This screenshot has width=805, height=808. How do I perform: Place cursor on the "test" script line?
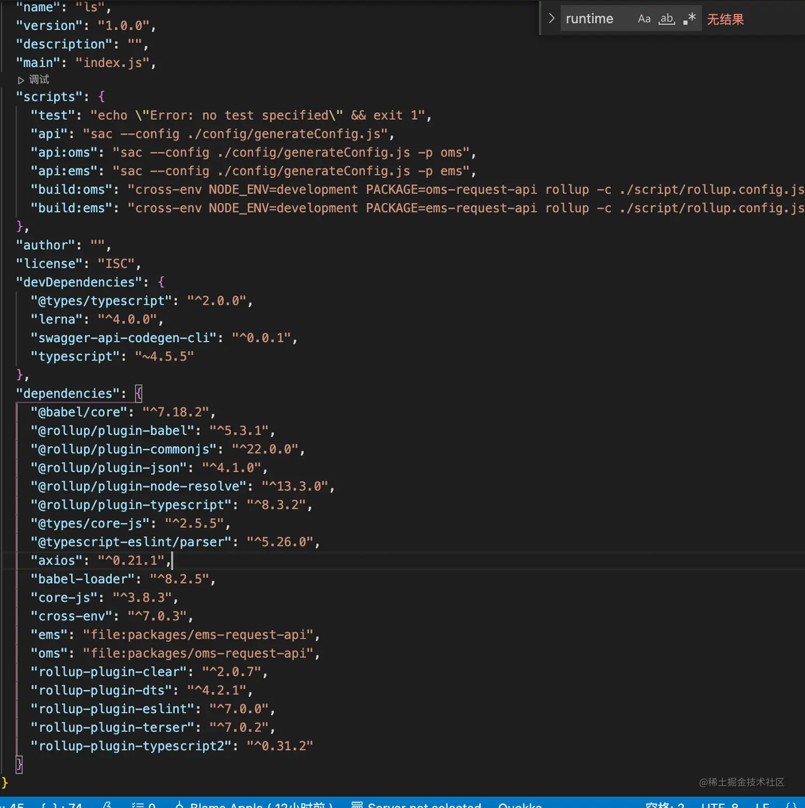pyautogui.click(x=231, y=116)
